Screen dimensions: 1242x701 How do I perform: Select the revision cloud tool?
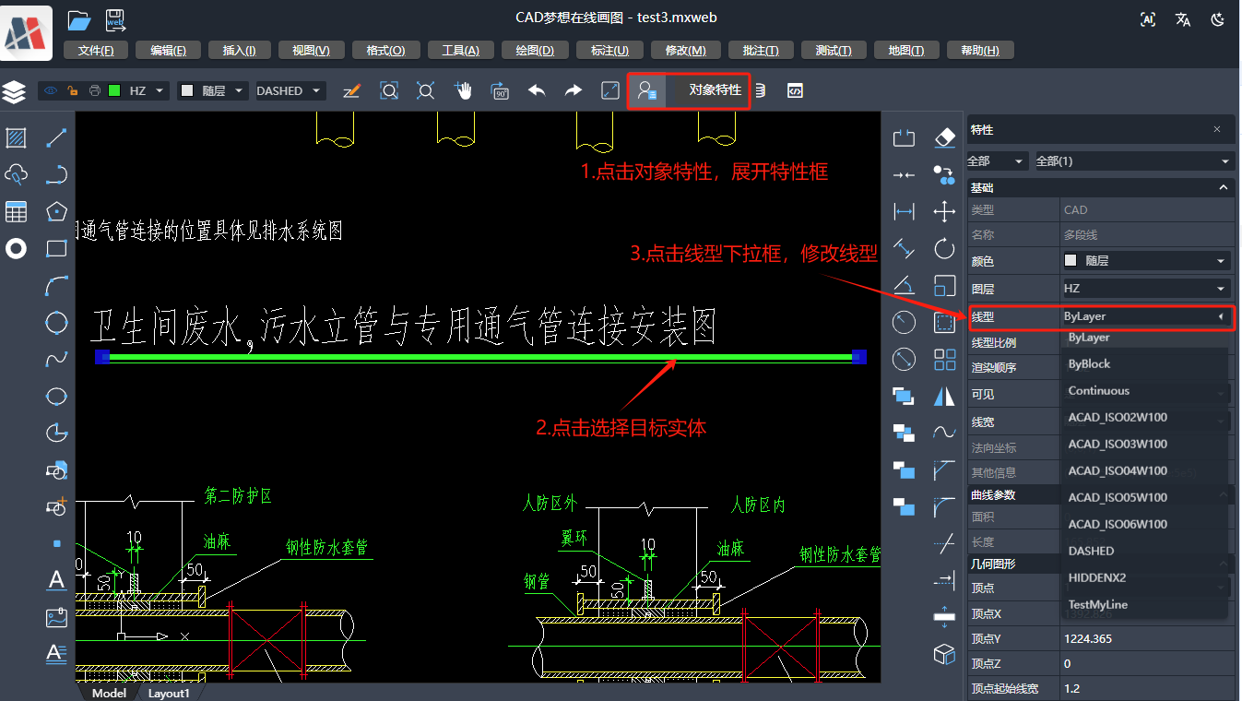pos(18,174)
